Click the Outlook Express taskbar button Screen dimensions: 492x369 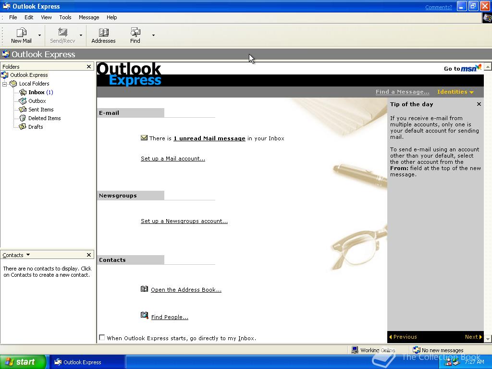87,362
